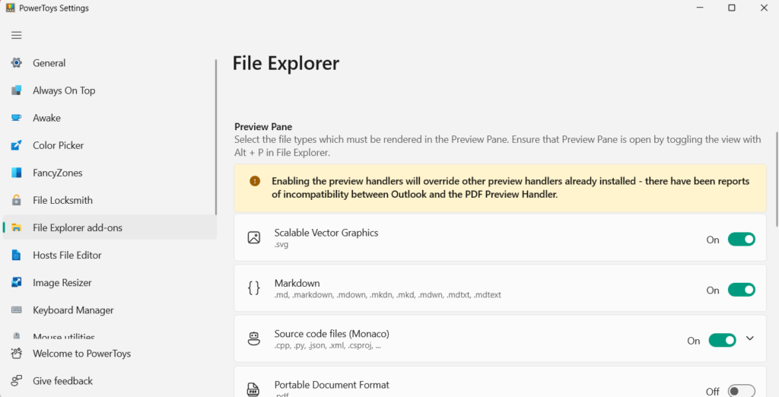779x397 pixels.
Task: Click the Awake coffee cup icon
Action: 17,118
